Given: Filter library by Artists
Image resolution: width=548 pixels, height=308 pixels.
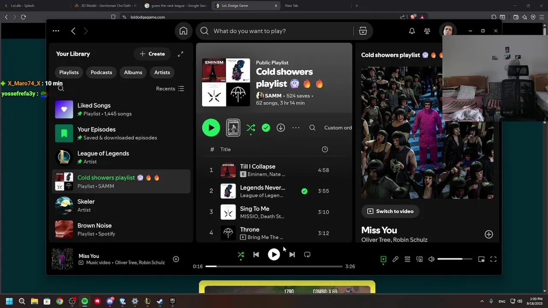Looking at the screenshot, I should point(162,72).
